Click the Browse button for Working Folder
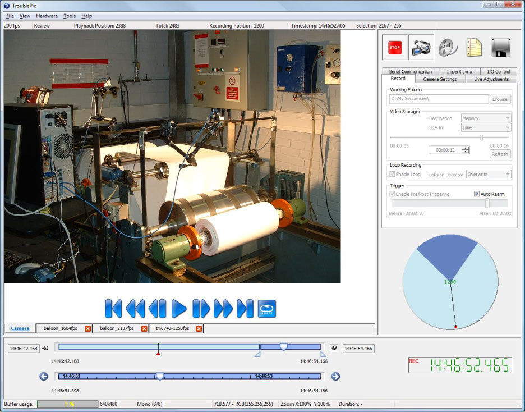This screenshot has width=525, height=412. (x=500, y=99)
